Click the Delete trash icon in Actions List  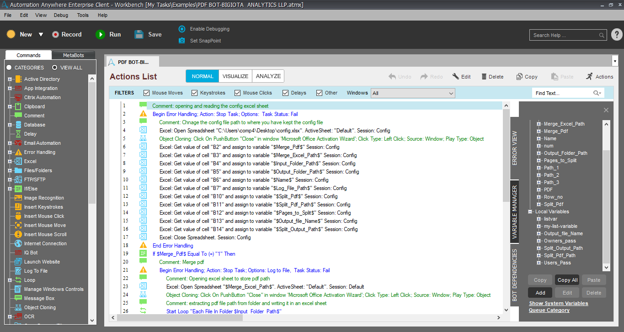[x=482, y=77]
